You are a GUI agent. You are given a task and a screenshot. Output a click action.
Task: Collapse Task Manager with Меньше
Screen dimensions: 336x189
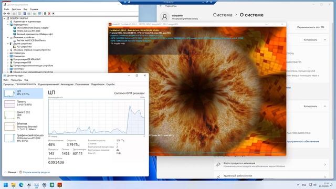click(x=10, y=172)
